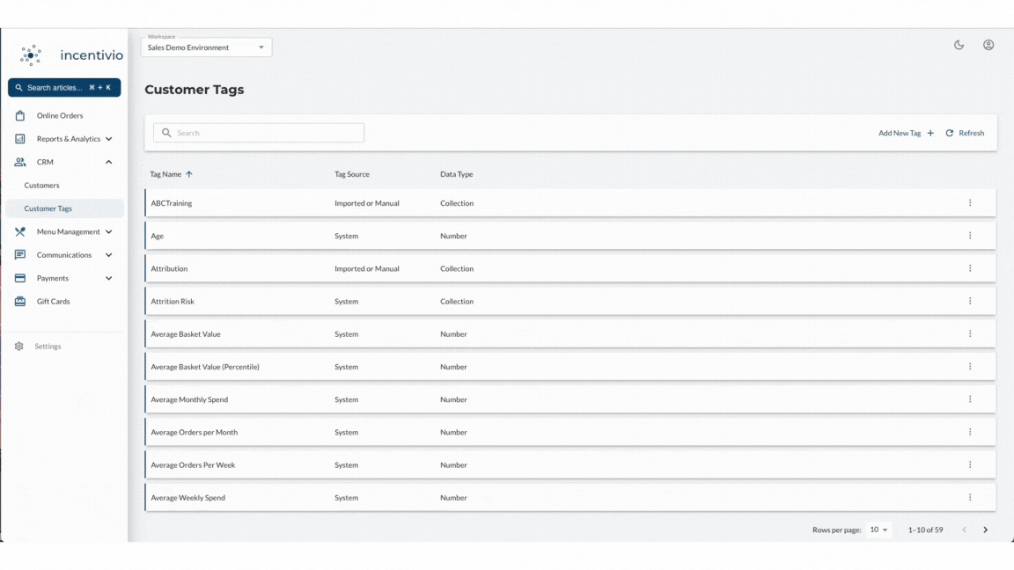
Task: Select Customers in the sidebar
Action: [x=41, y=186]
